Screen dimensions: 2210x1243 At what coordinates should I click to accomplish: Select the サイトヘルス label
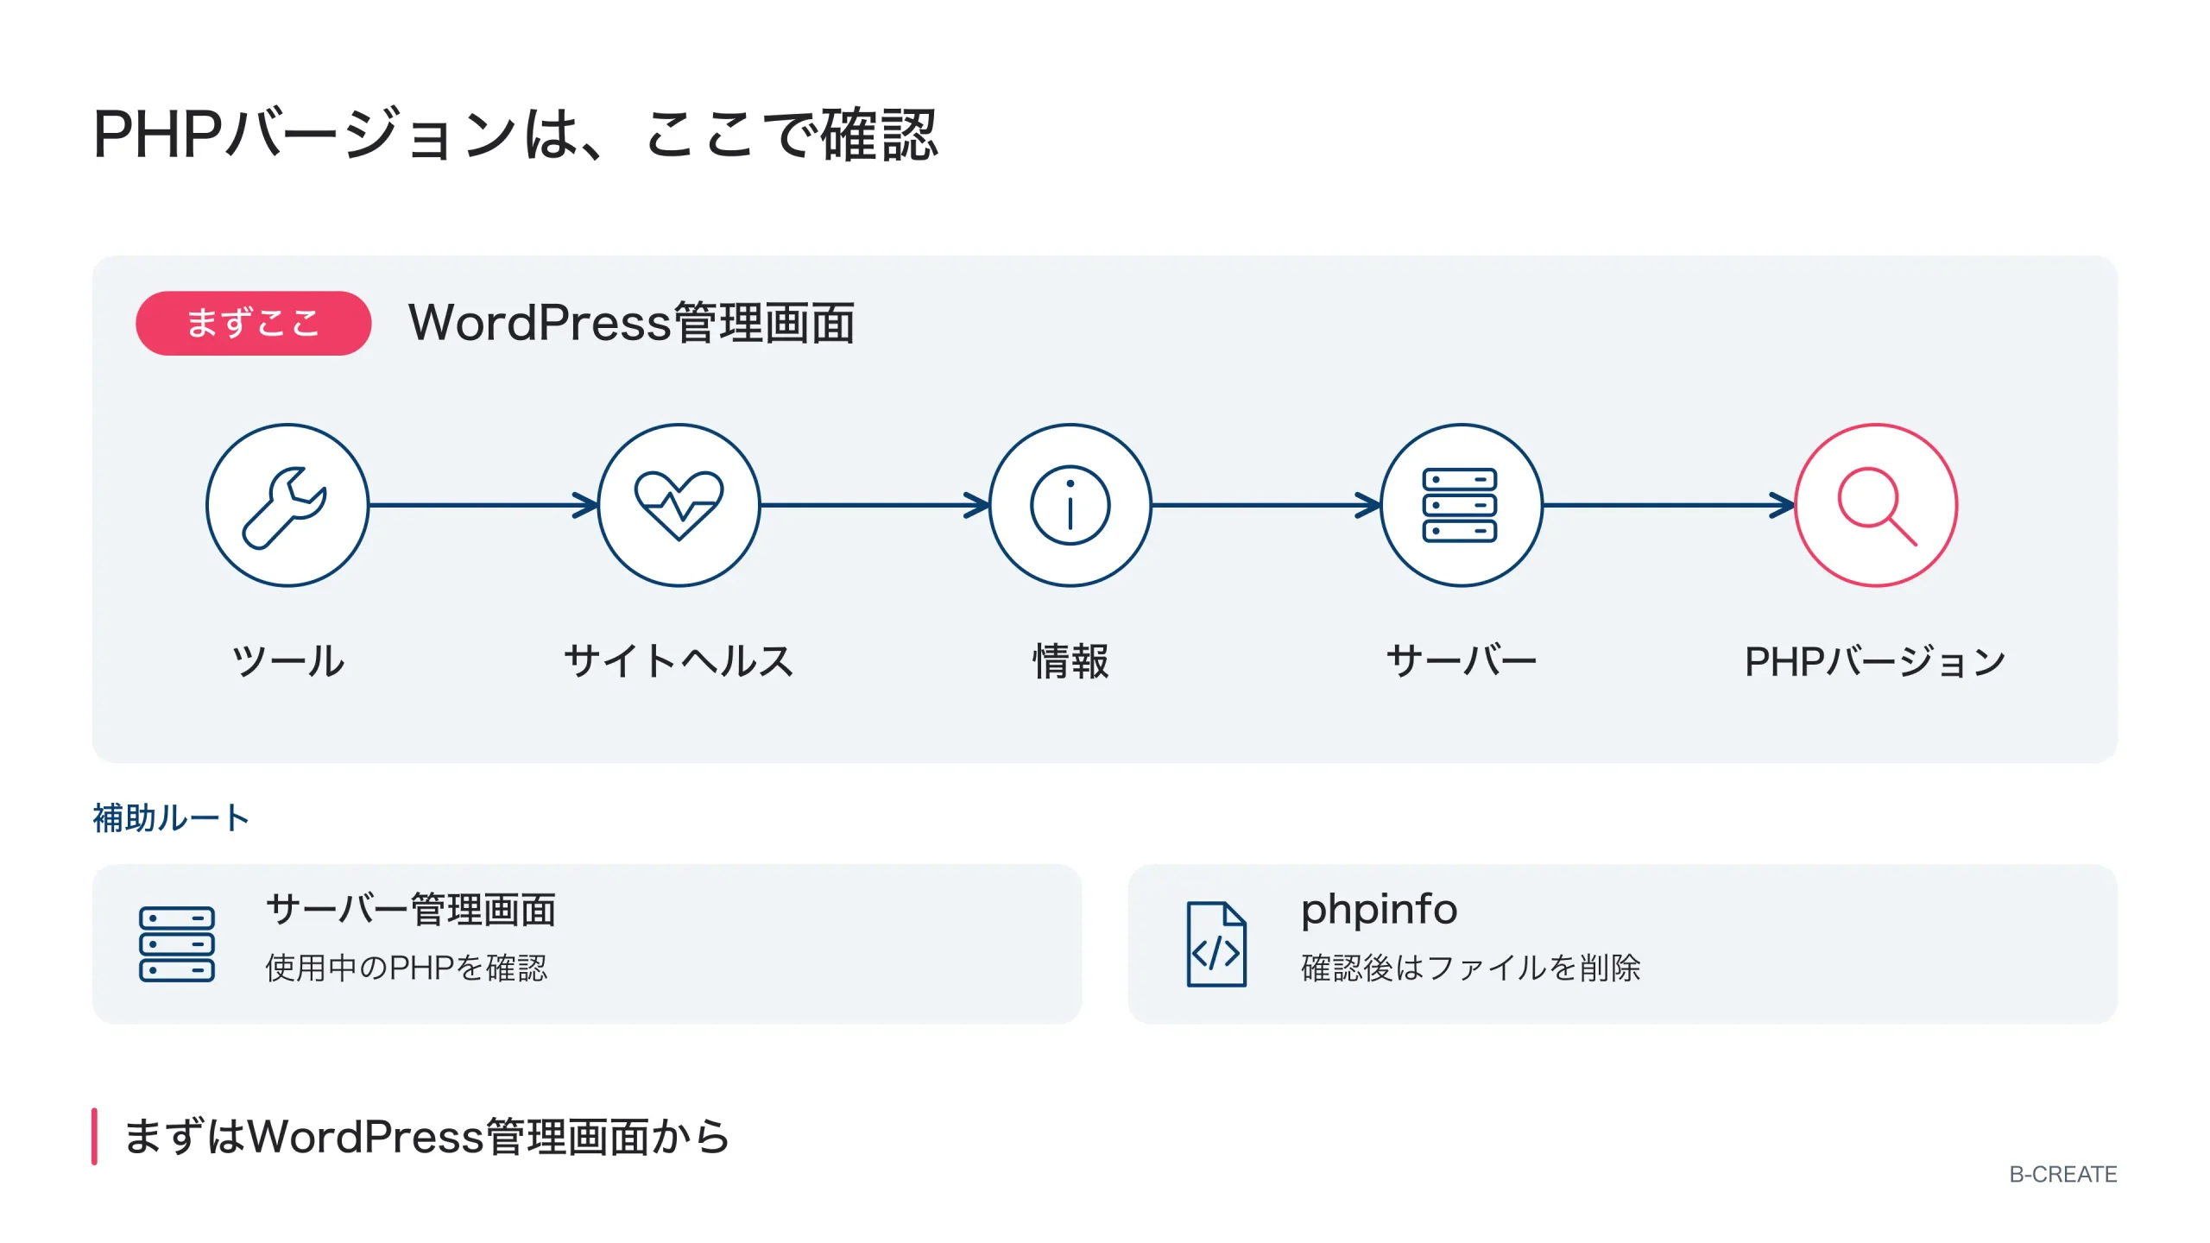pyautogui.click(x=679, y=661)
